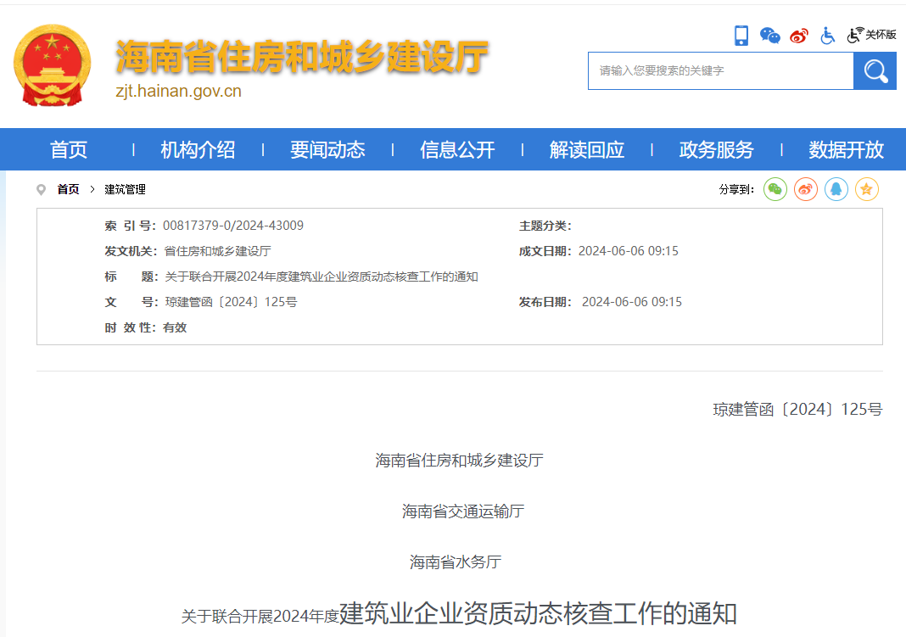Click the 分享到 label
Image resolution: width=906 pixels, height=637 pixels.
736,189
